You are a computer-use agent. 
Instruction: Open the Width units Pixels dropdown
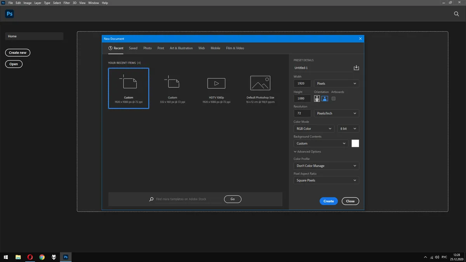coord(336,83)
